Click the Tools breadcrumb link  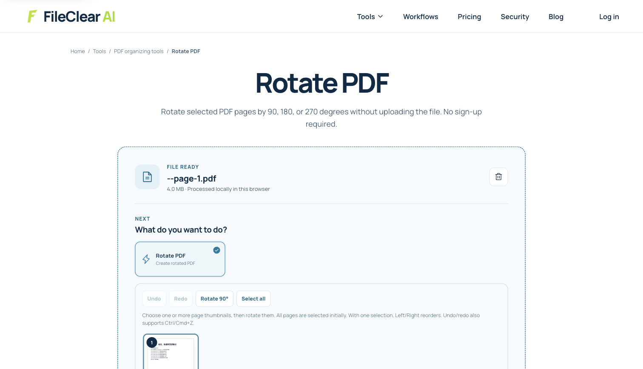pos(100,51)
